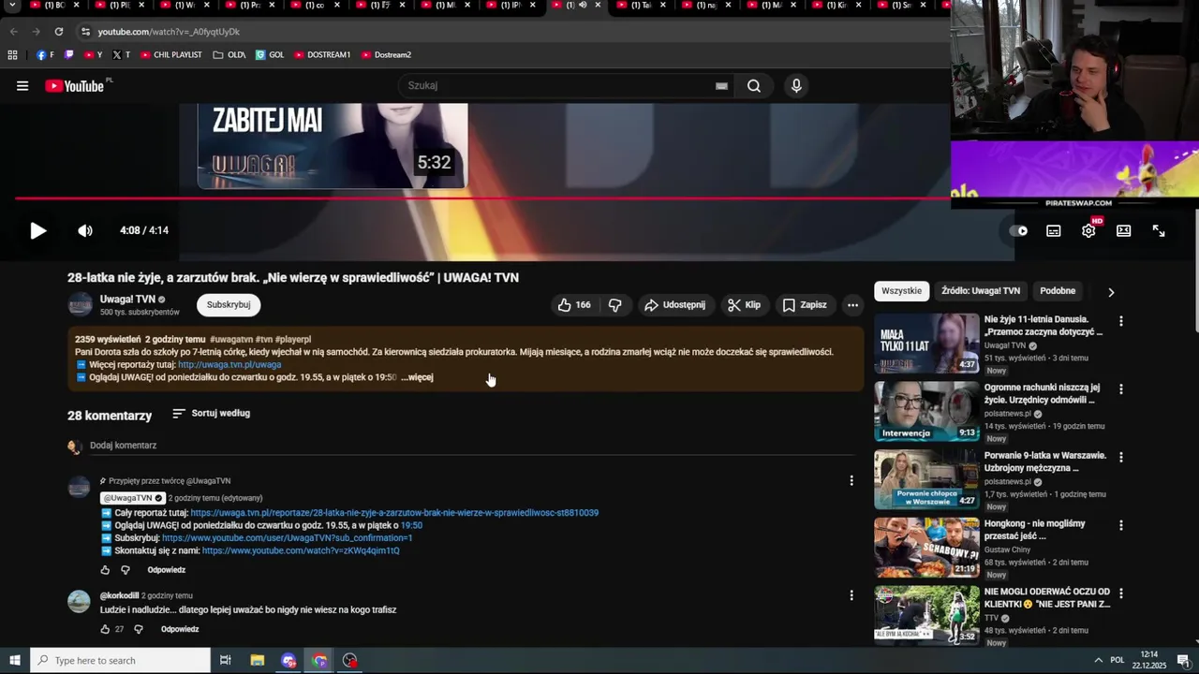Open Hongkong video thumbnail
Viewport: 1199px width, 674px height.
926,548
